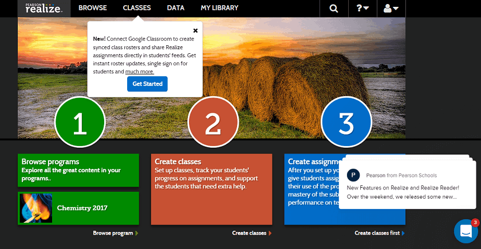Close the Google Classroom popup
The height and width of the screenshot is (249, 481).
point(195,30)
